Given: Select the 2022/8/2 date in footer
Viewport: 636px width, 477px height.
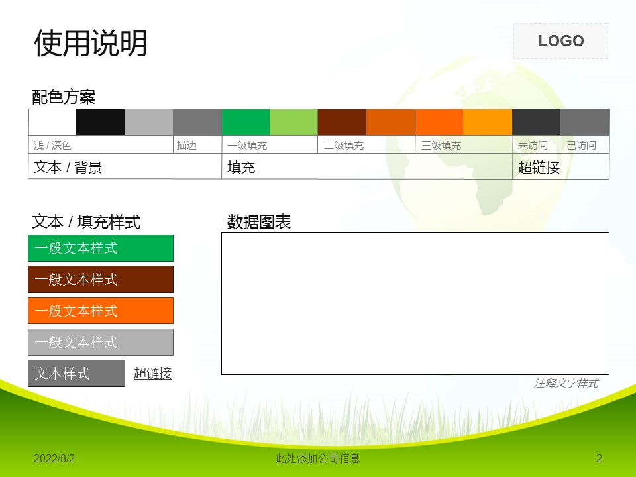Looking at the screenshot, I should (x=54, y=458).
